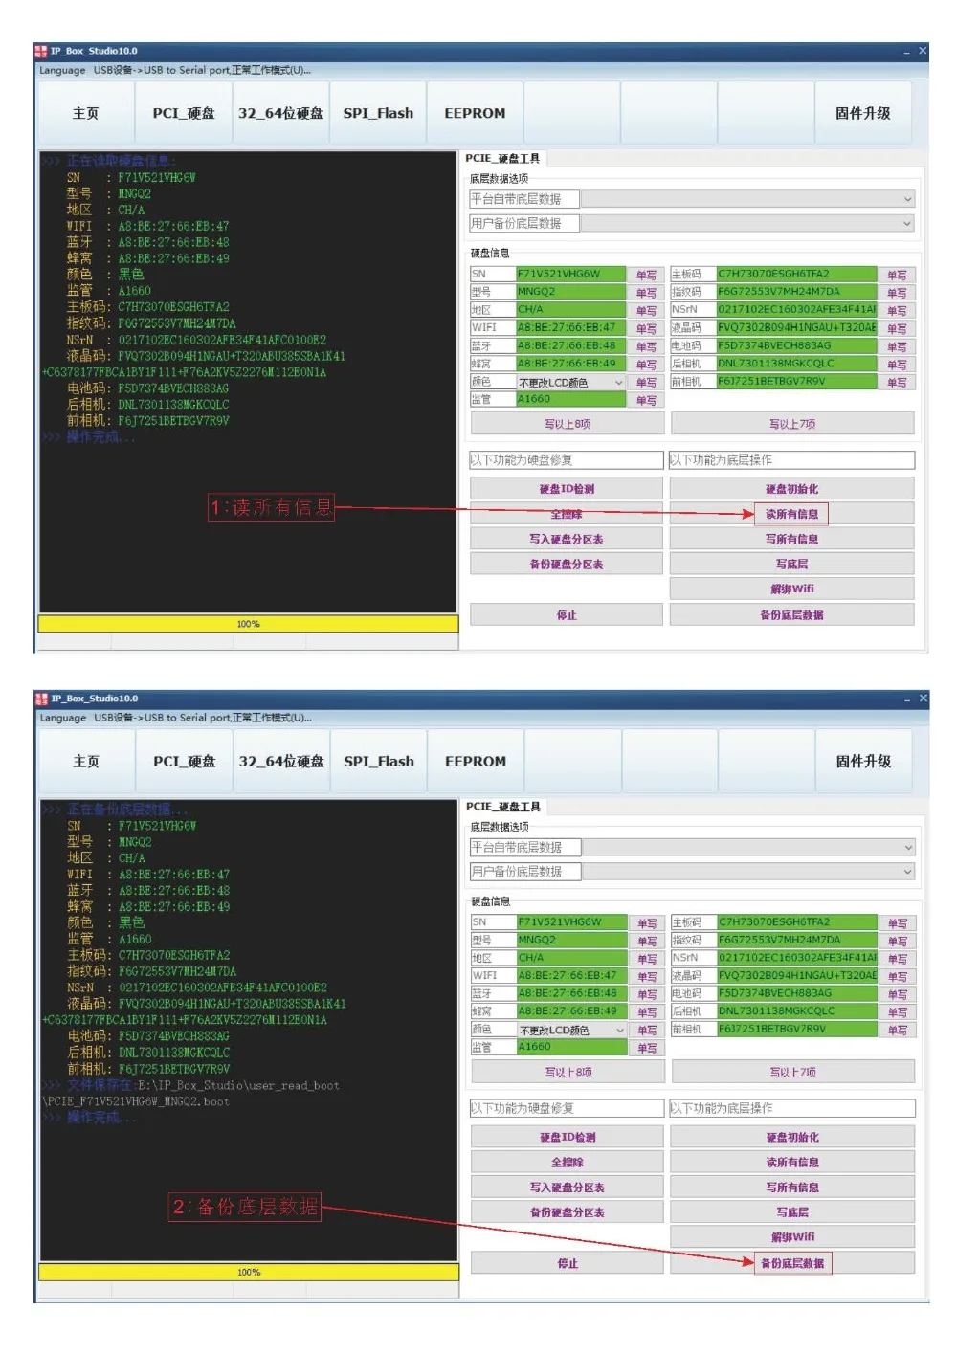Click 单写 beside 前相机 in upper window
This screenshot has height=1354, width=957.
(897, 382)
